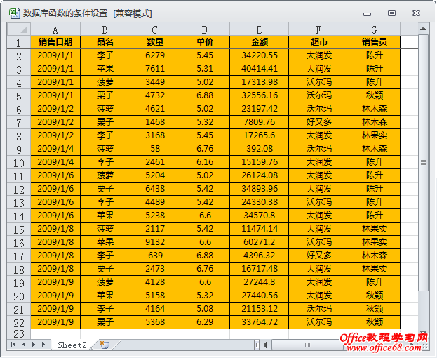Select row 1 header
437x358 pixels.
19,43
